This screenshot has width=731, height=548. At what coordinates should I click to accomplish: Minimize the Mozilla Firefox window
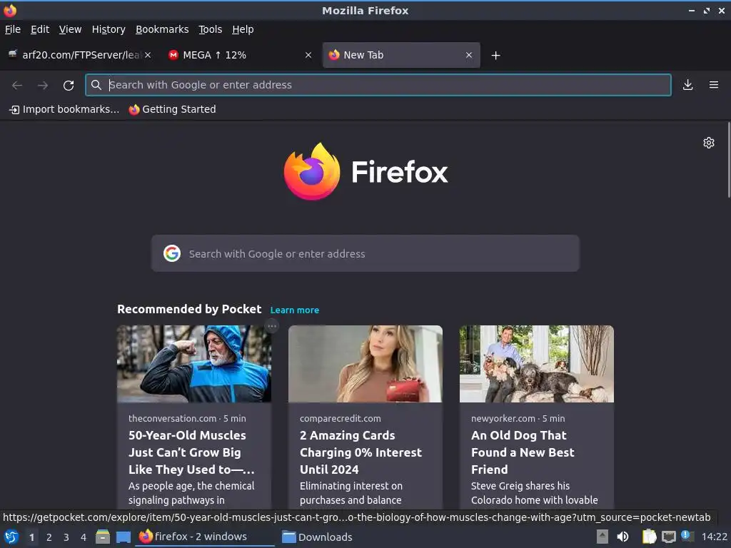point(691,10)
